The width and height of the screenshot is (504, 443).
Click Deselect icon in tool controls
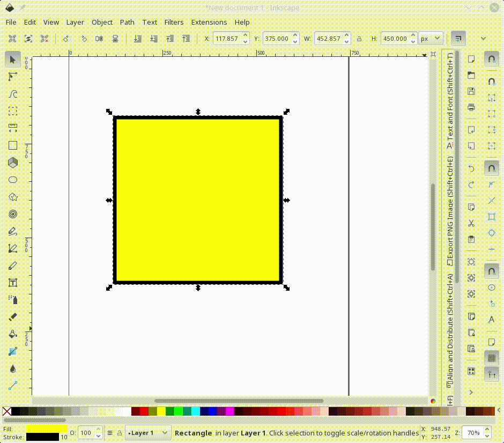coord(45,39)
